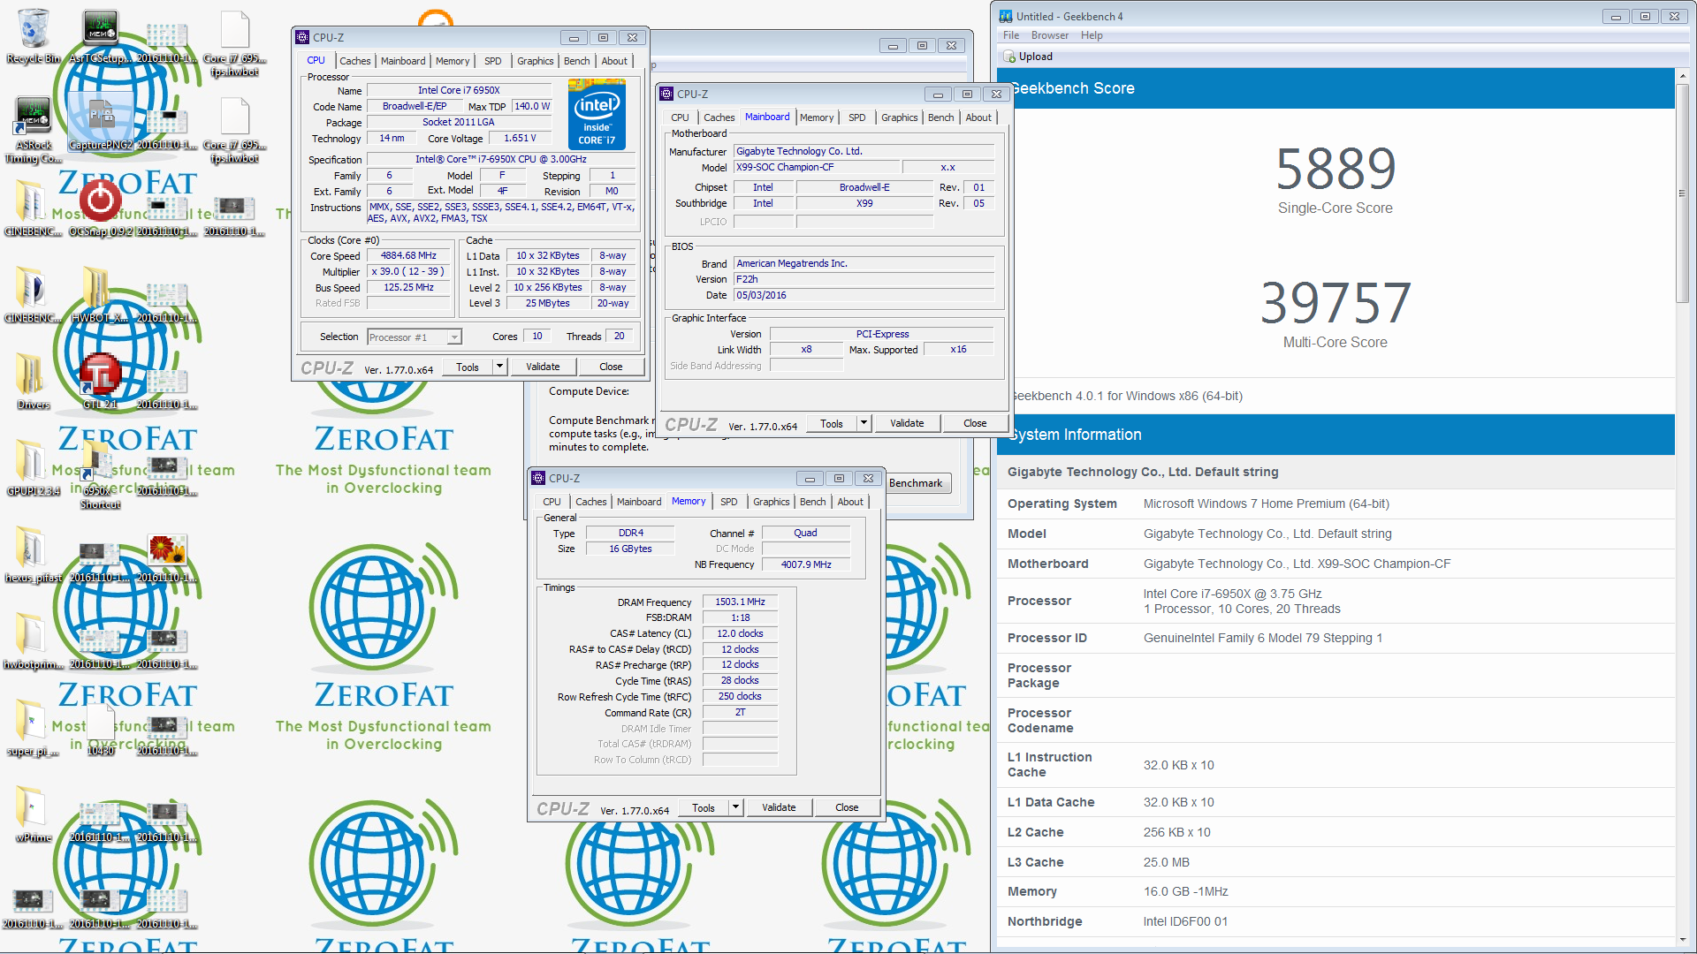This screenshot has width=1697, height=954.
Task: Open the Help menu in Geekbench
Action: [x=1092, y=35]
